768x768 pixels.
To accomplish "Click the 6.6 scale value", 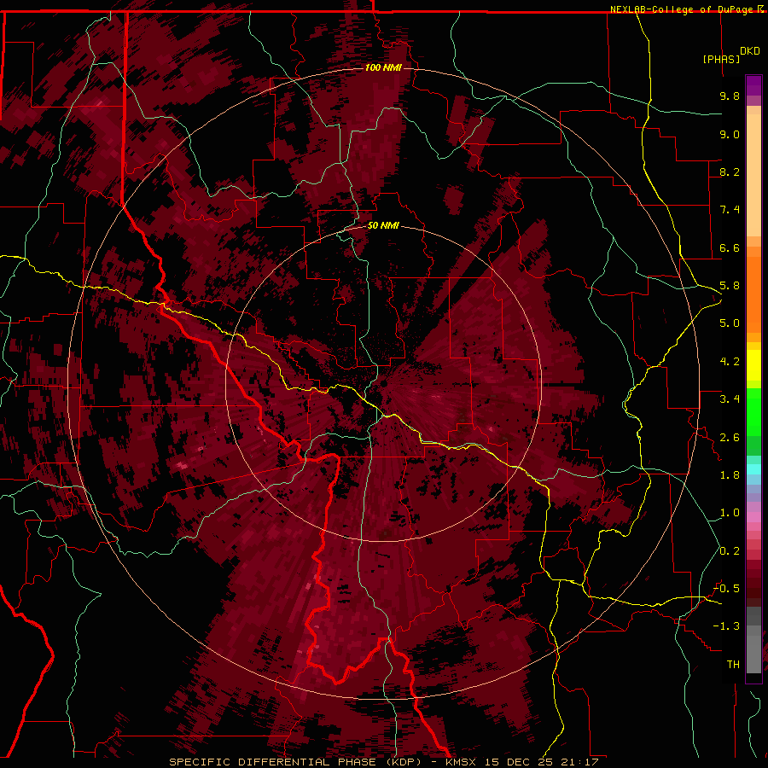I will (730, 247).
